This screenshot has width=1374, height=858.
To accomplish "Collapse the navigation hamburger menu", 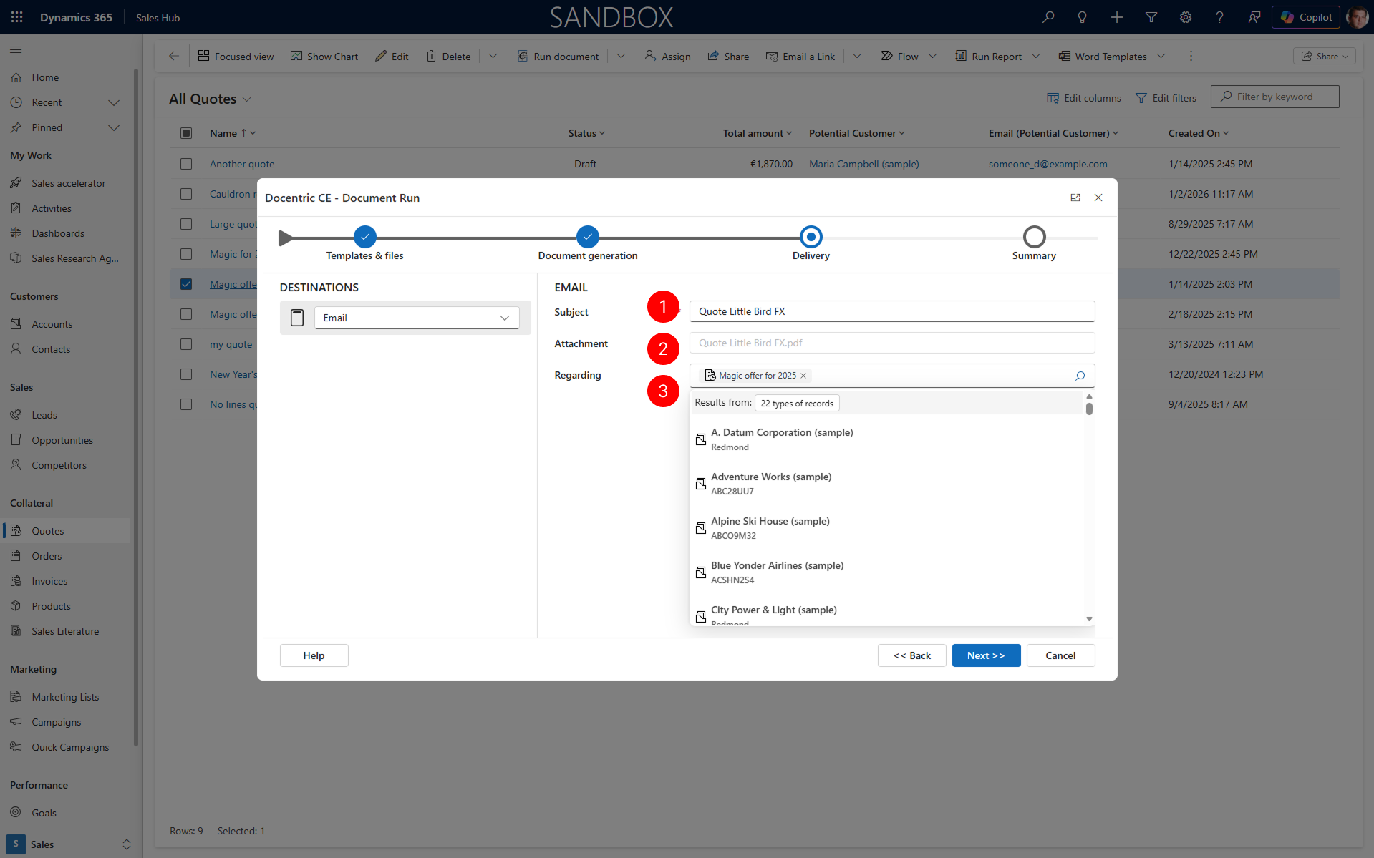I will [16, 49].
